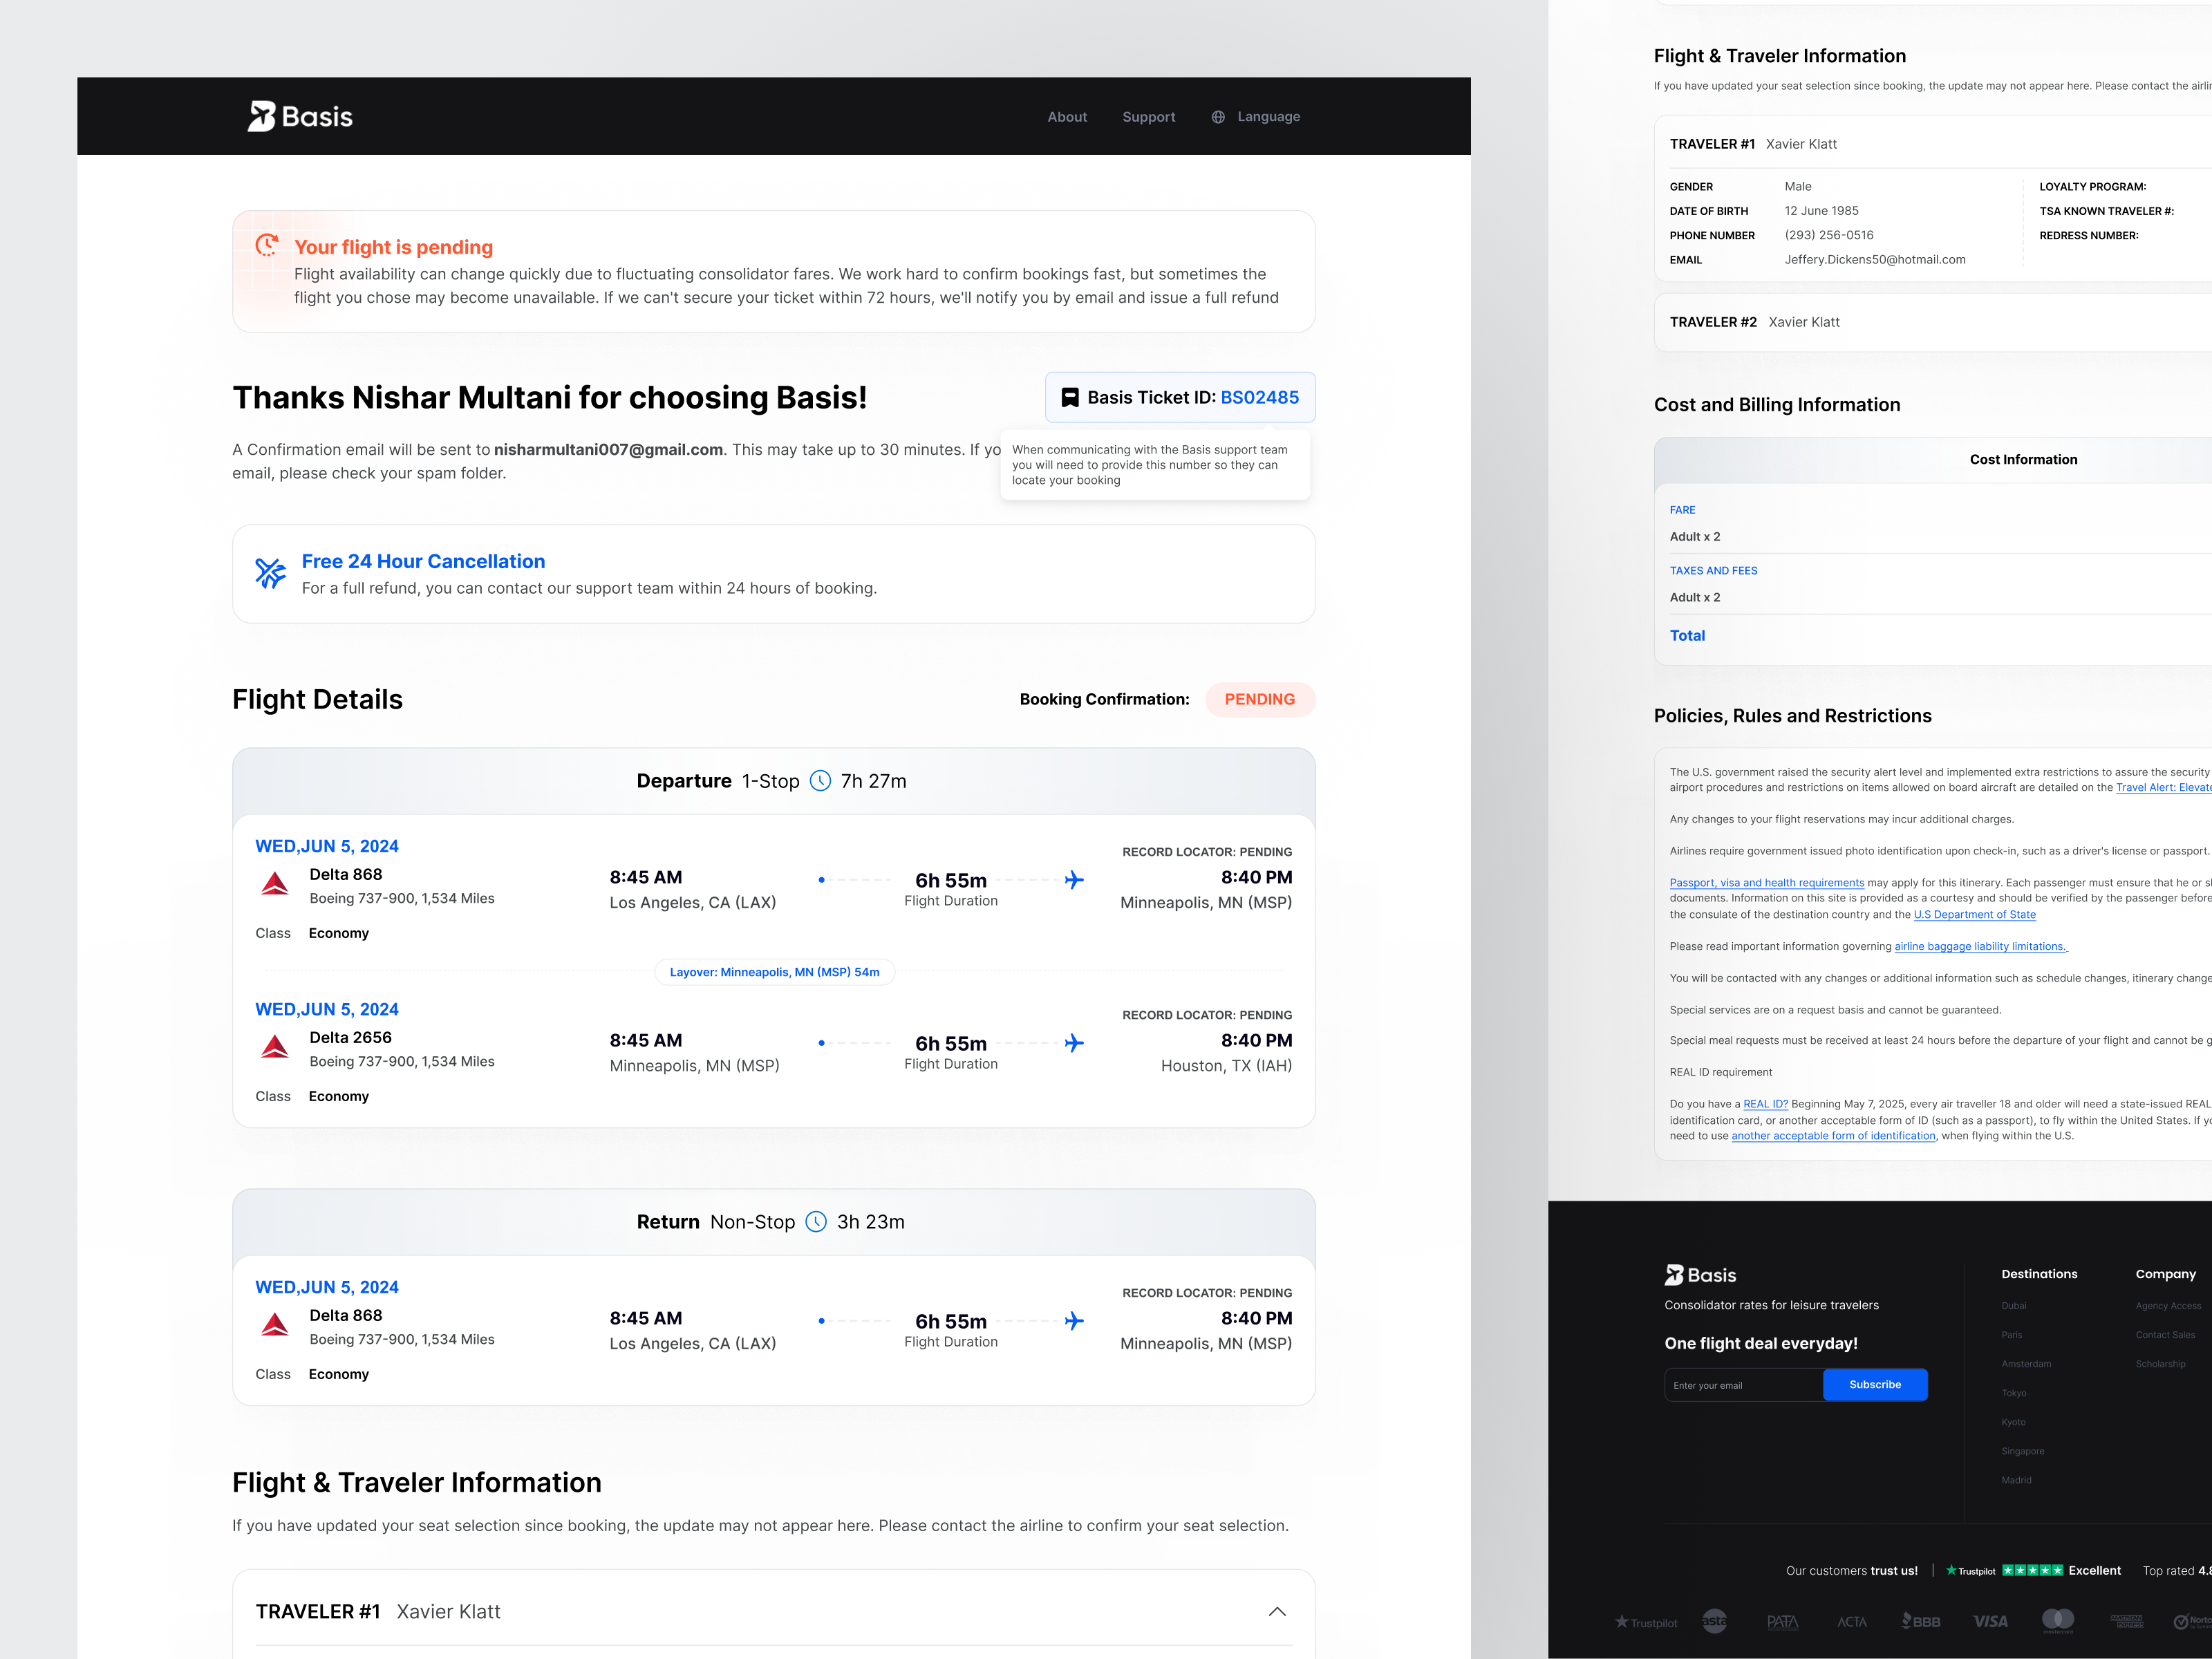This screenshot has height=1659, width=2212.
Task: Click the Enter your email field
Action: pos(1743,1385)
